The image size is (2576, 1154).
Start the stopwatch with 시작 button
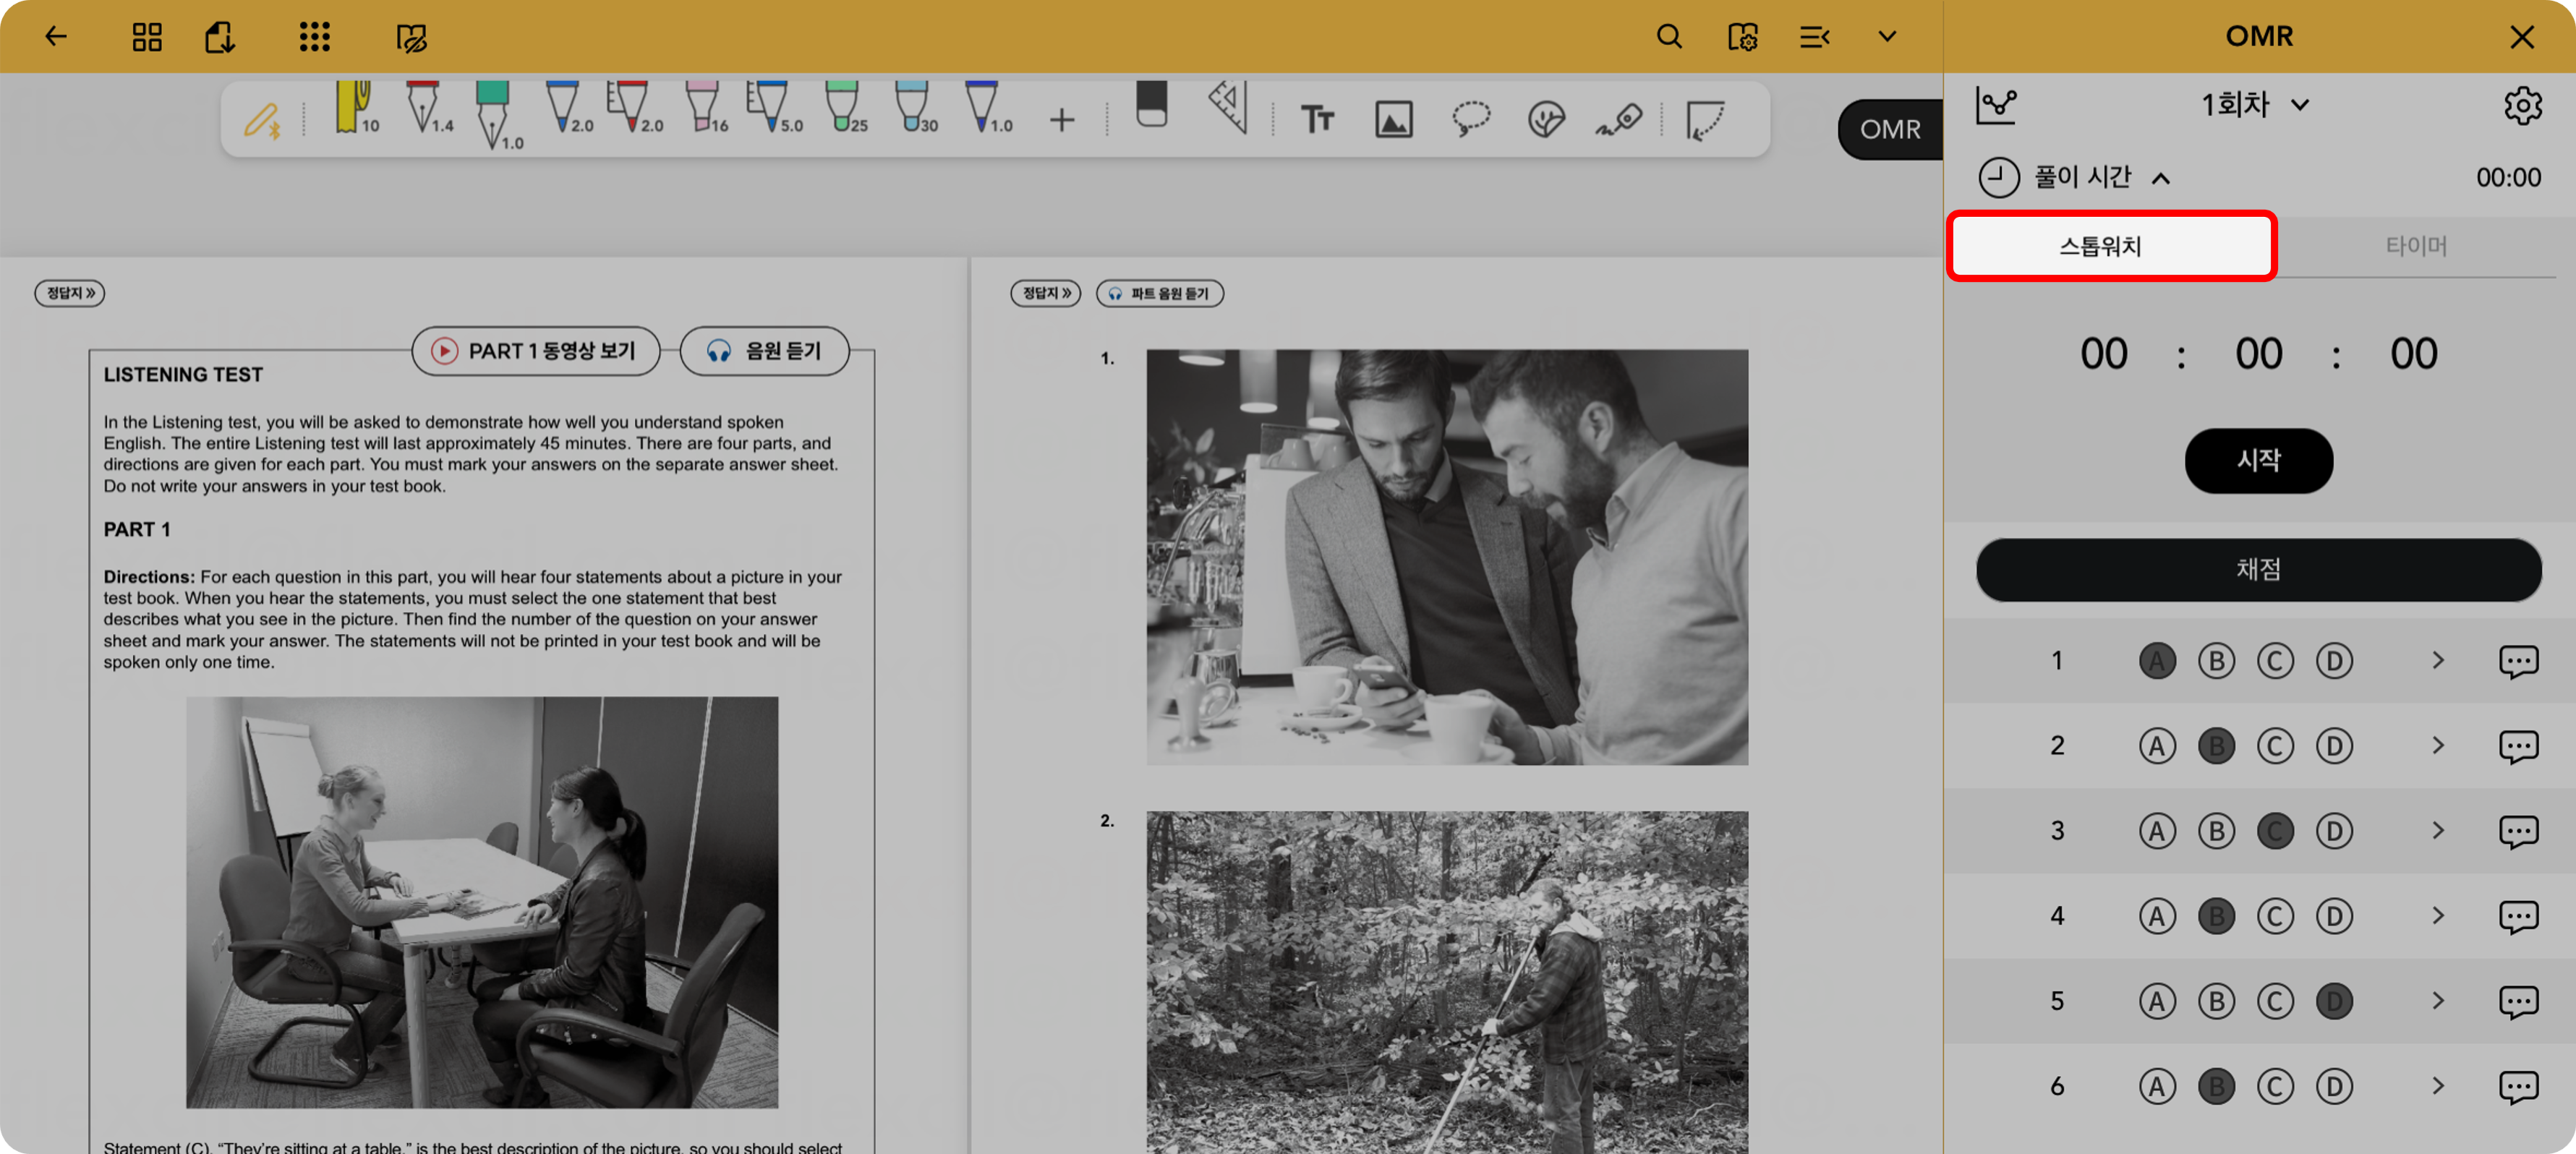coord(2258,461)
